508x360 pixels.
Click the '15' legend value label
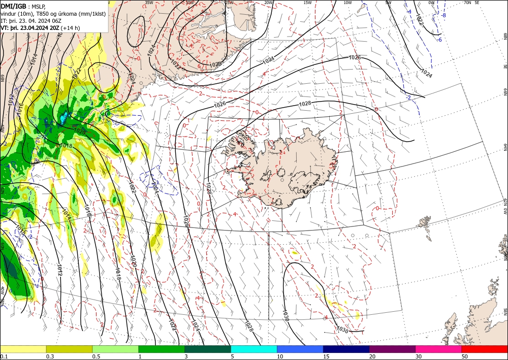pos(326,356)
